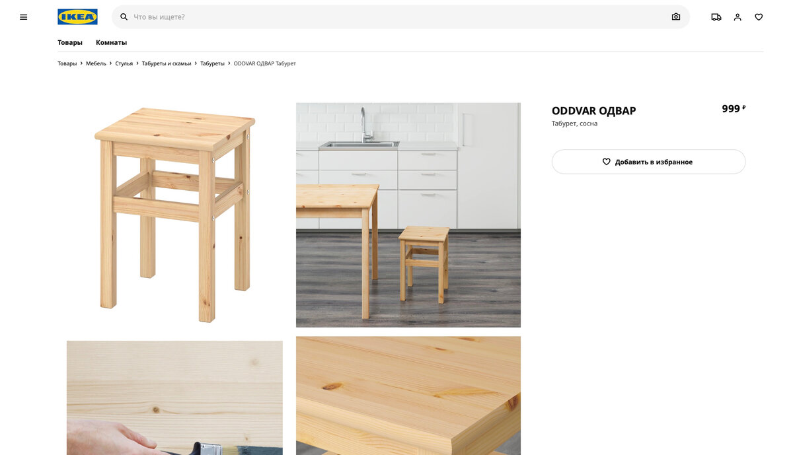Click the Добавить в избранное button
This screenshot has height=455, width=793.
(x=648, y=162)
